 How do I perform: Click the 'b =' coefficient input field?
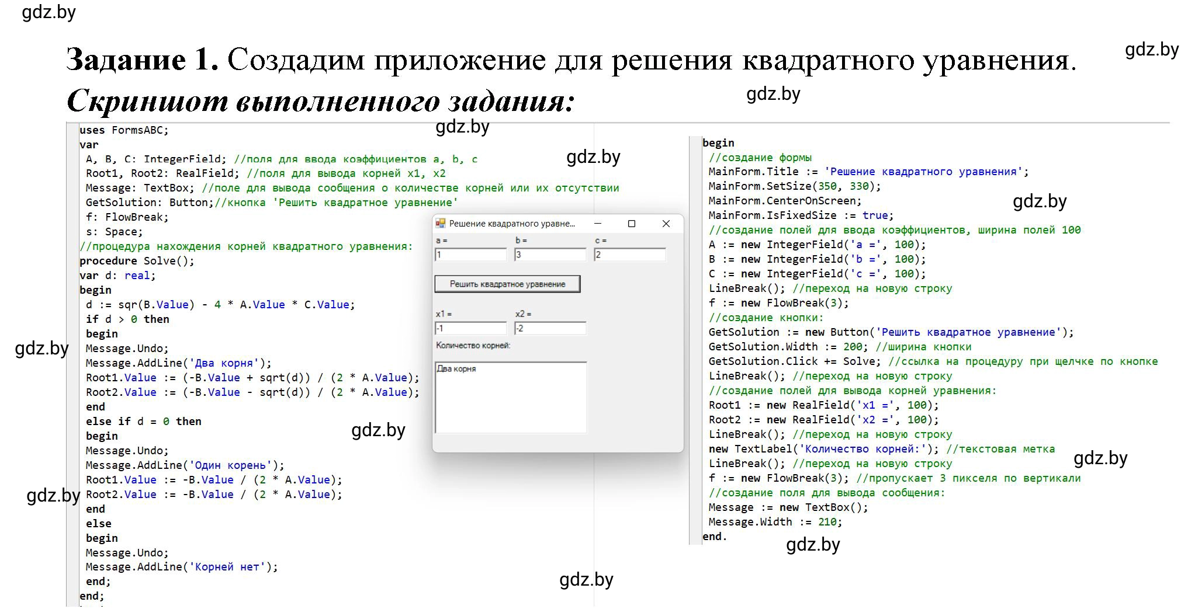[x=550, y=255]
